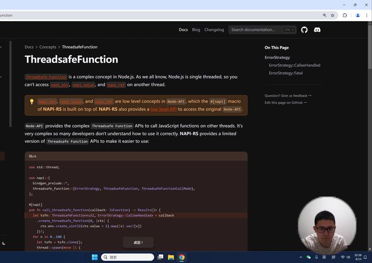Viewport: 372px width, 263px height.
Task: Click the lib.rs code block filename
Action: pyautogui.click(x=33, y=156)
